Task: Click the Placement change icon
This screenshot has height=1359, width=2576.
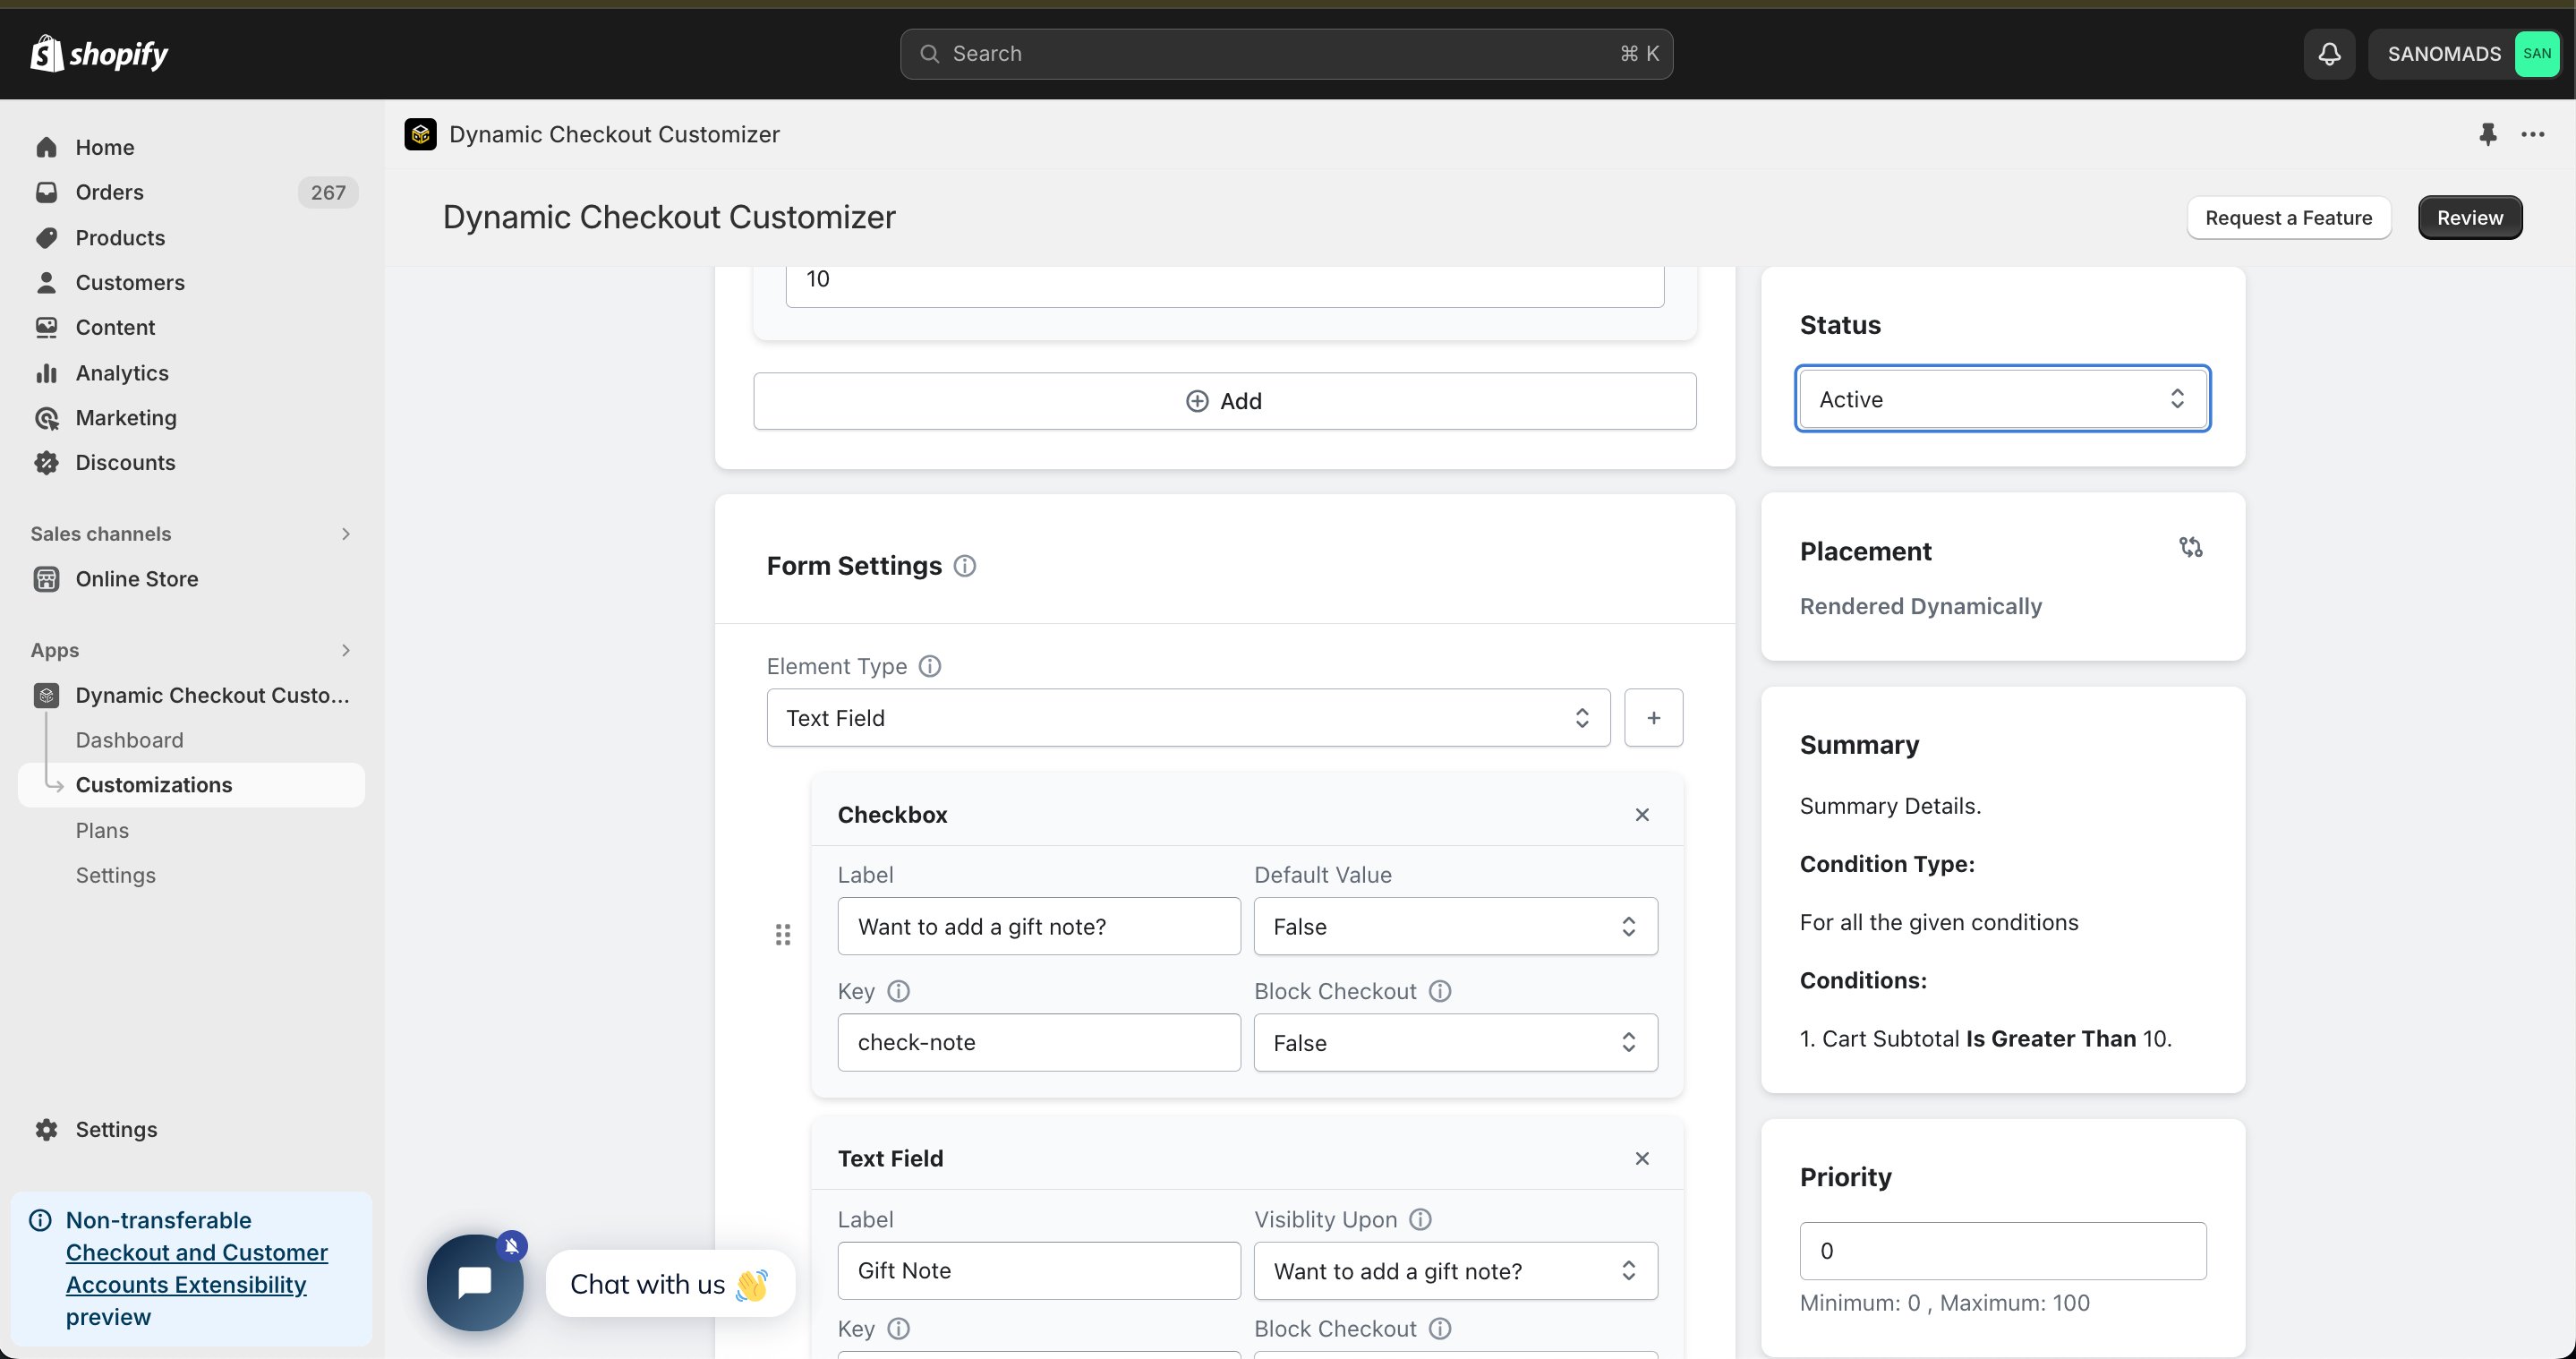Action: pos(2190,547)
